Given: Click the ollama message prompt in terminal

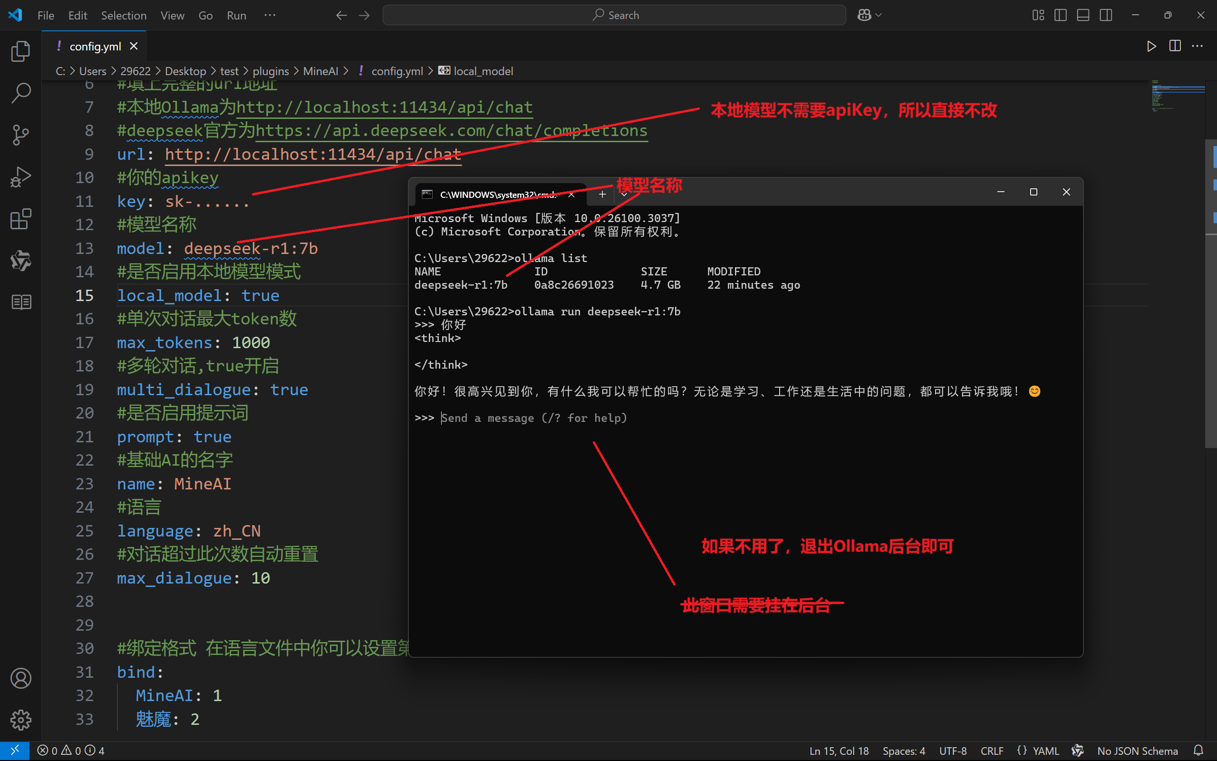Looking at the screenshot, I should pyautogui.click(x=533, y=418).
